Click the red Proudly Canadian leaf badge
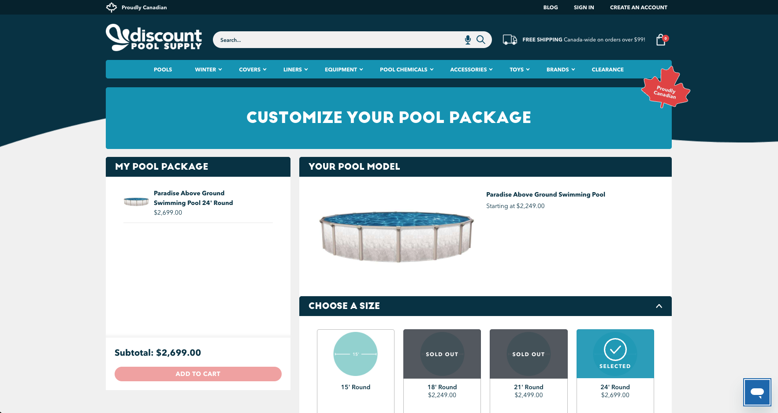The height and width of the screenshot is (413, 778). click(666, 89)
